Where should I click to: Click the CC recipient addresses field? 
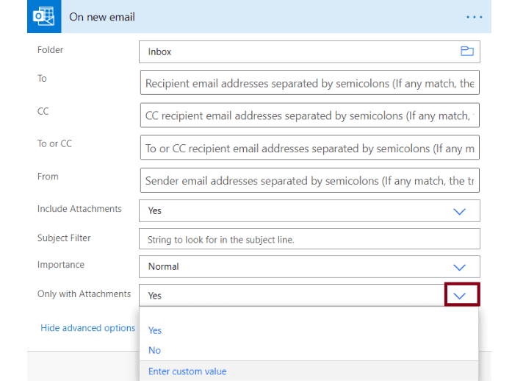[309, 115]
